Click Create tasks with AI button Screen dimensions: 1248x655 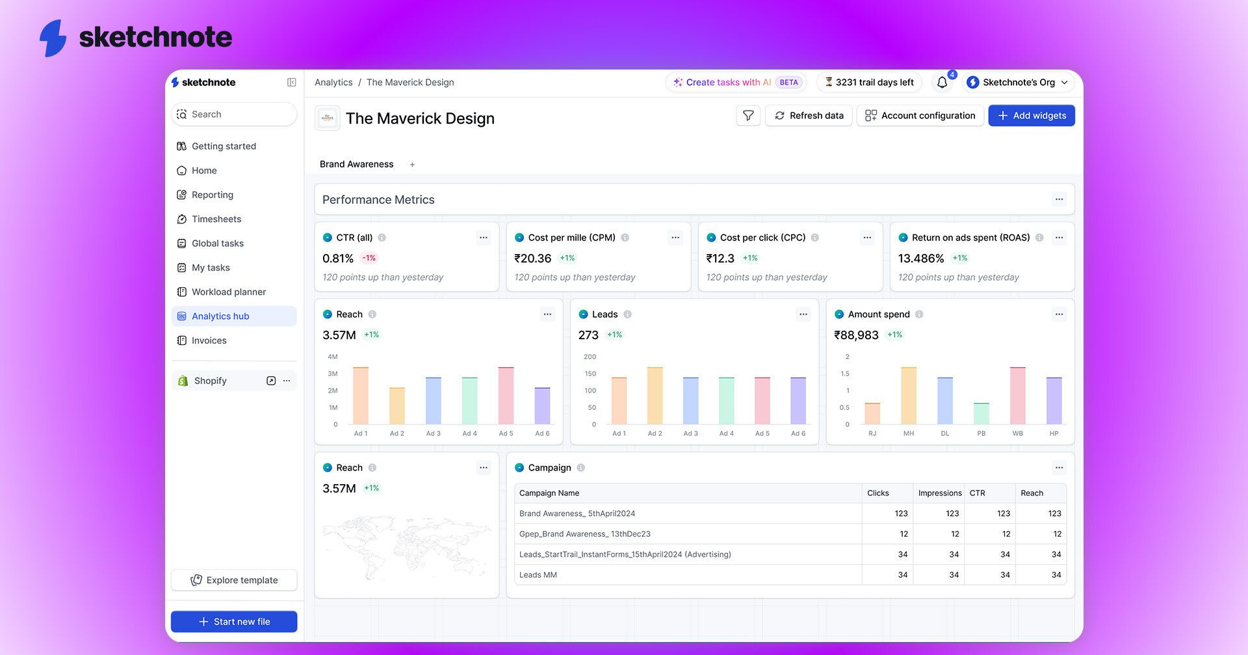pyautogui.click(x=736, y=83)
